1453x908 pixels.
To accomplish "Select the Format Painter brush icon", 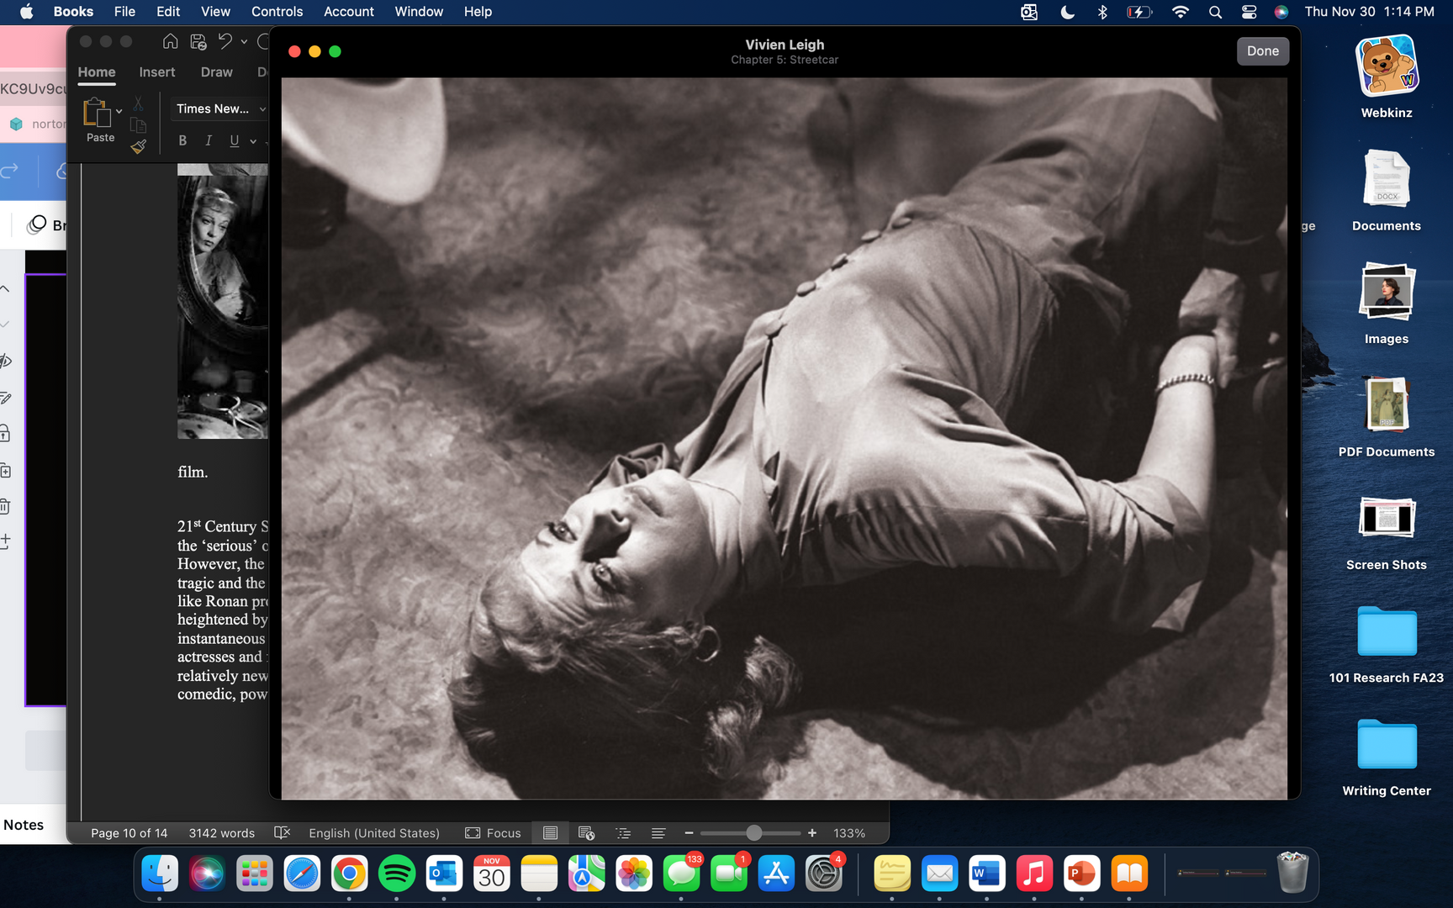I will coord(138,147).
